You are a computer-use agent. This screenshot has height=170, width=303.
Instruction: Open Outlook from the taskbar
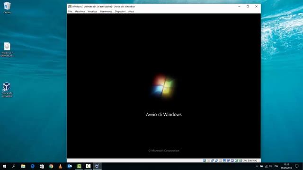pyautogui.click(x=70, y=166)
